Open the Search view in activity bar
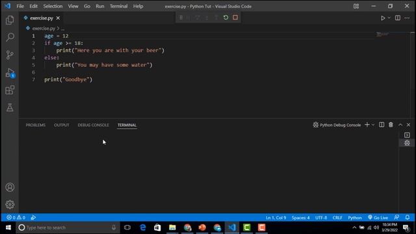The width and height of the screenshot is (416, 234). coord(10,37)
